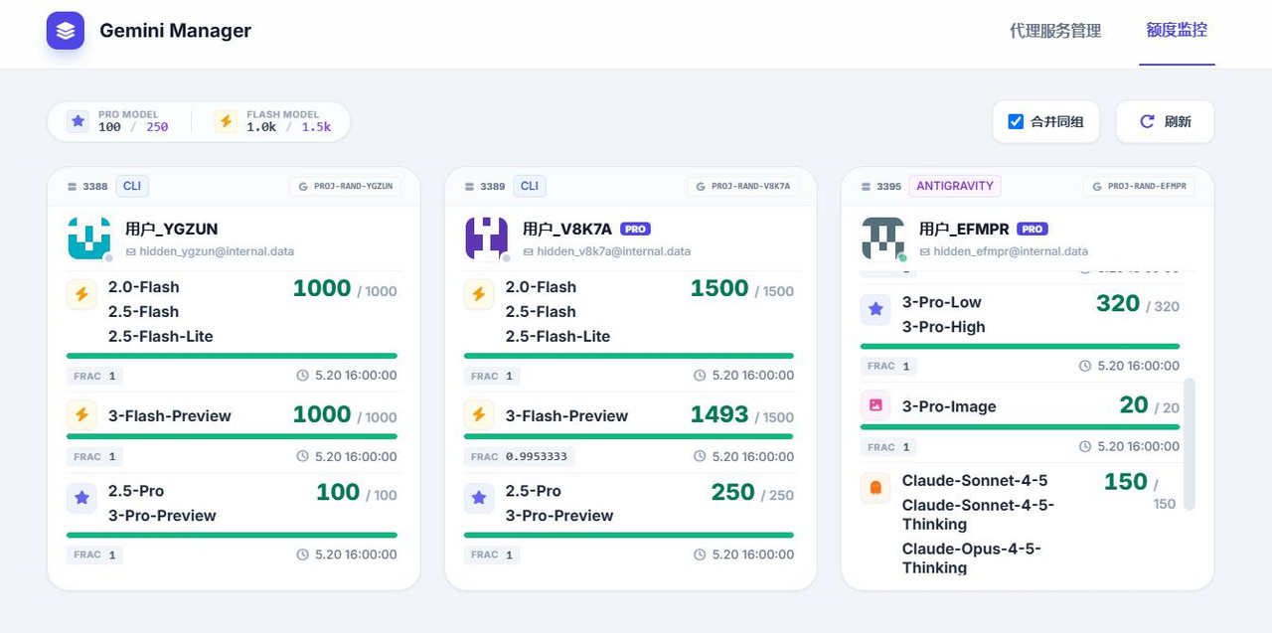
Task: Click the 3-Pro-Low quota progress bar
Action: tap(1020, 346)
